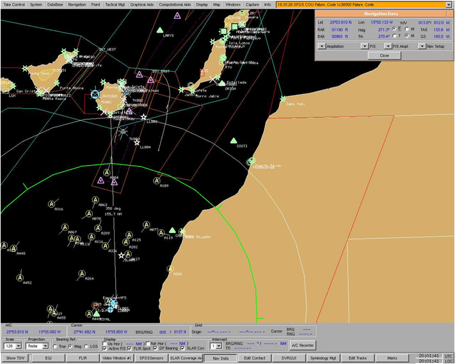Click the Edit Tracks button
The height and width of the screenshot is (364, 455).
(358, 358)
